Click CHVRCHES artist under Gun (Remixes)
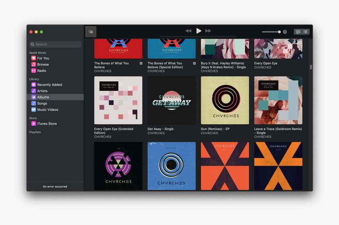The width and height of the screenshot is (339, 225). (x=209, y=133)
